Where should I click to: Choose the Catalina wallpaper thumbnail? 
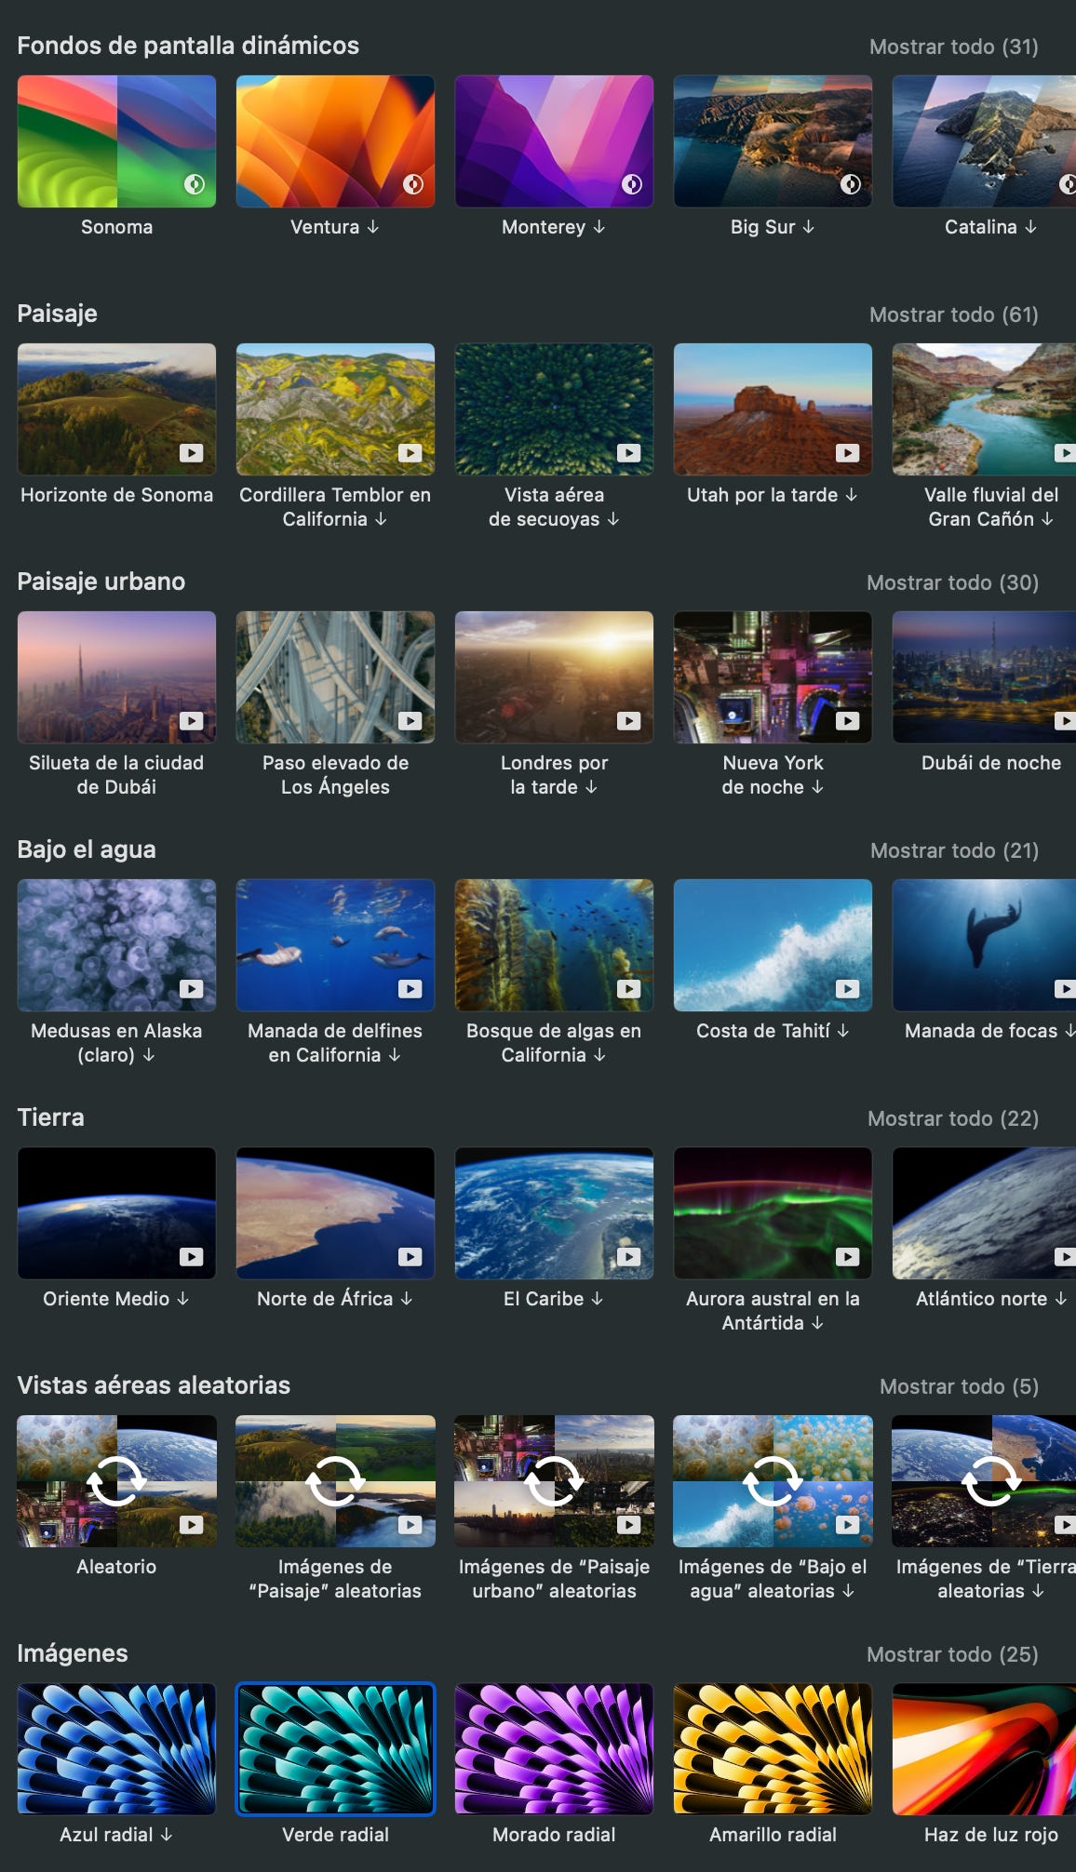tap(984, 141)
